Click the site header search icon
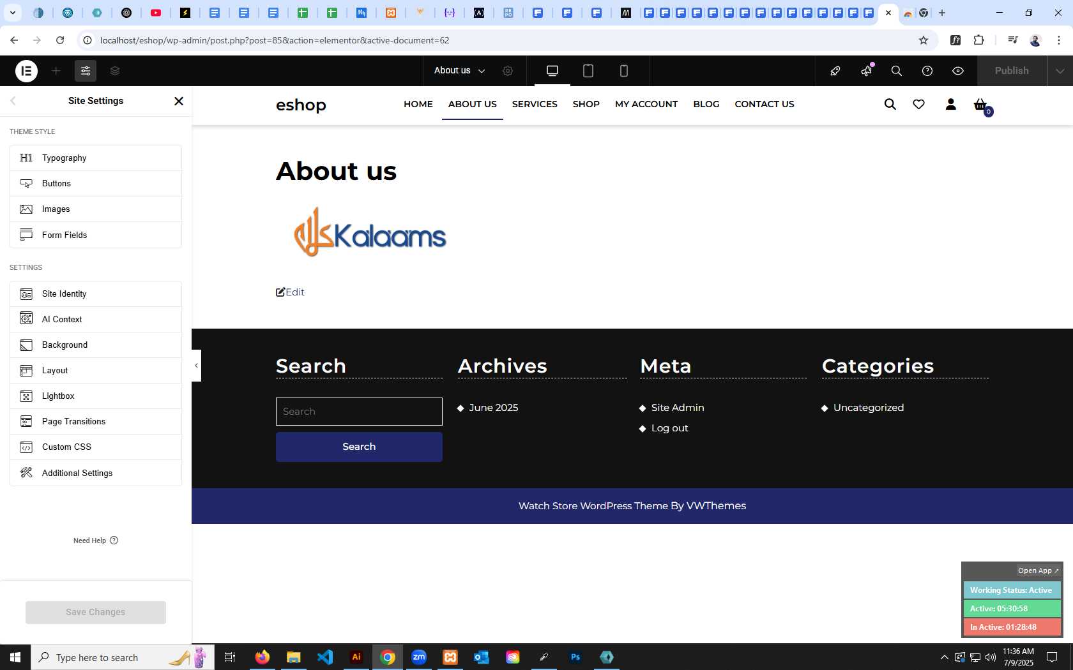1073x670 pixels. 890,104
